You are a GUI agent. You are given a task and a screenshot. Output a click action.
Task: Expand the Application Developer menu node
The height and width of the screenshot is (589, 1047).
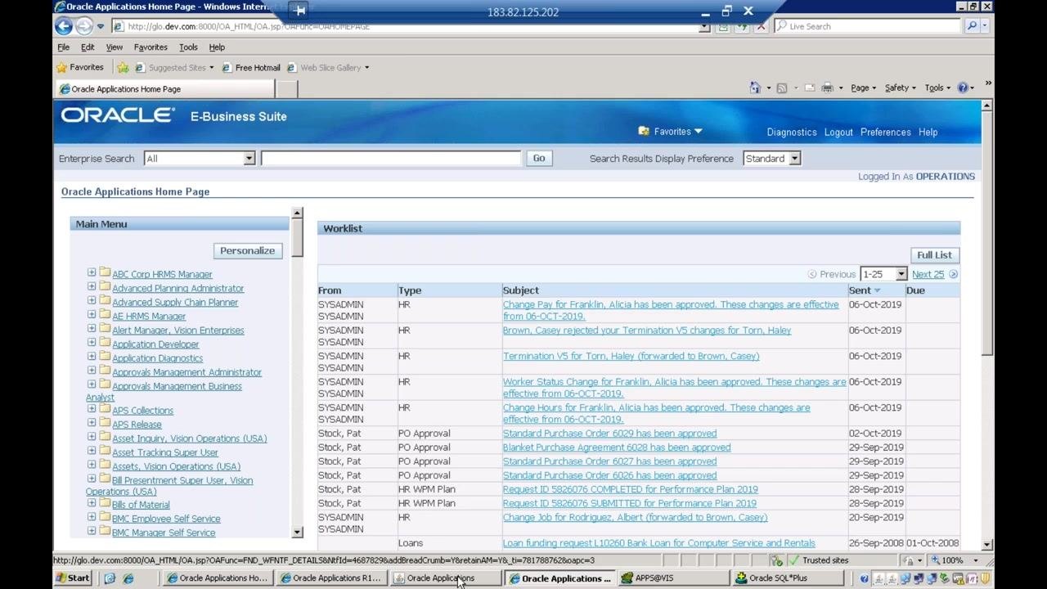click(92, 343)
